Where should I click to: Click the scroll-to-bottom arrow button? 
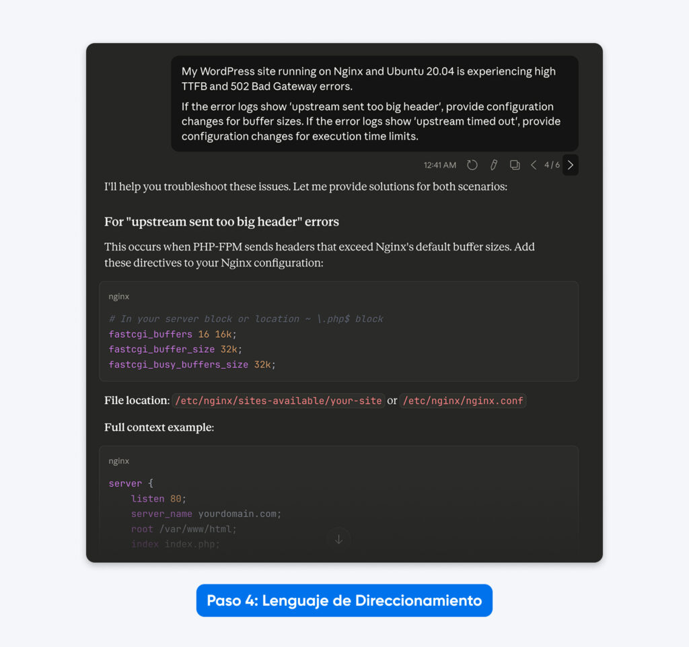338,539
